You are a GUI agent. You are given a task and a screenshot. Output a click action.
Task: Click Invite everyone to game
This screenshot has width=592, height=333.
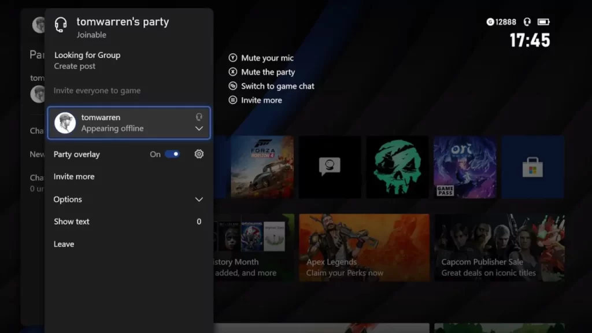(97, 91)
